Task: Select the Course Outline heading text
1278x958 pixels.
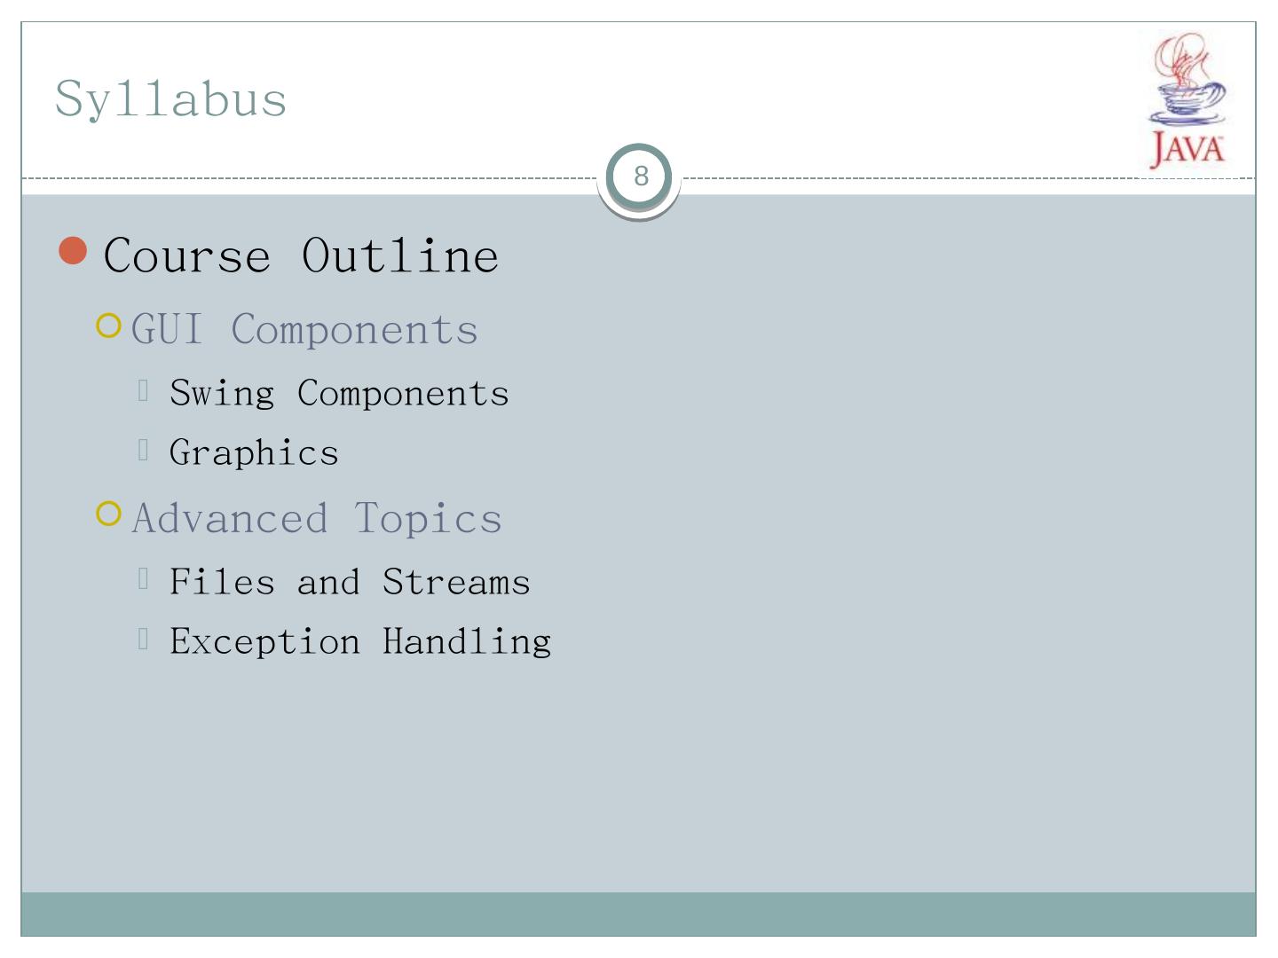Action: (x=301, y=255)
